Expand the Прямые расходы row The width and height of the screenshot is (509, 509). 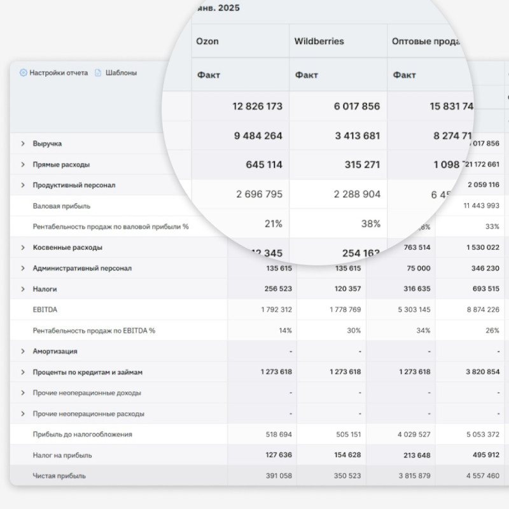[23, 164]
